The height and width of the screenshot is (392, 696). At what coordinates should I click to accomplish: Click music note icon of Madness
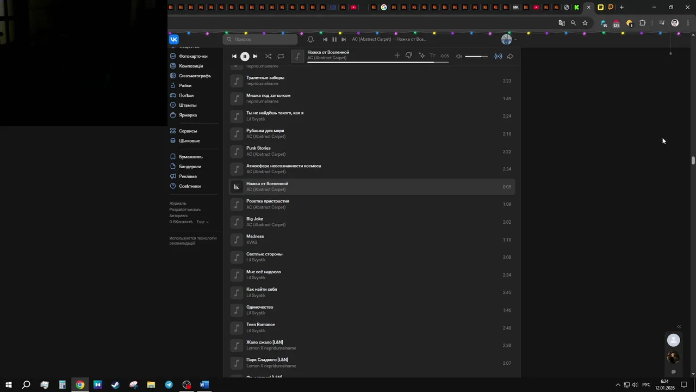tap(237, 240)
